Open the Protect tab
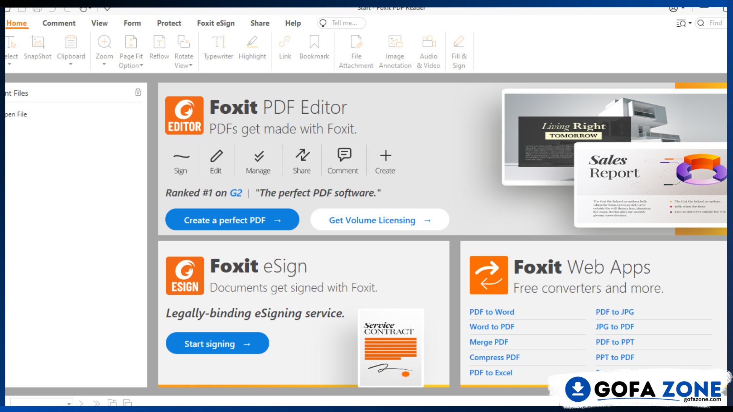Image resolution: width=733 pixels, height=412 pixels. (x=169, y=23)
